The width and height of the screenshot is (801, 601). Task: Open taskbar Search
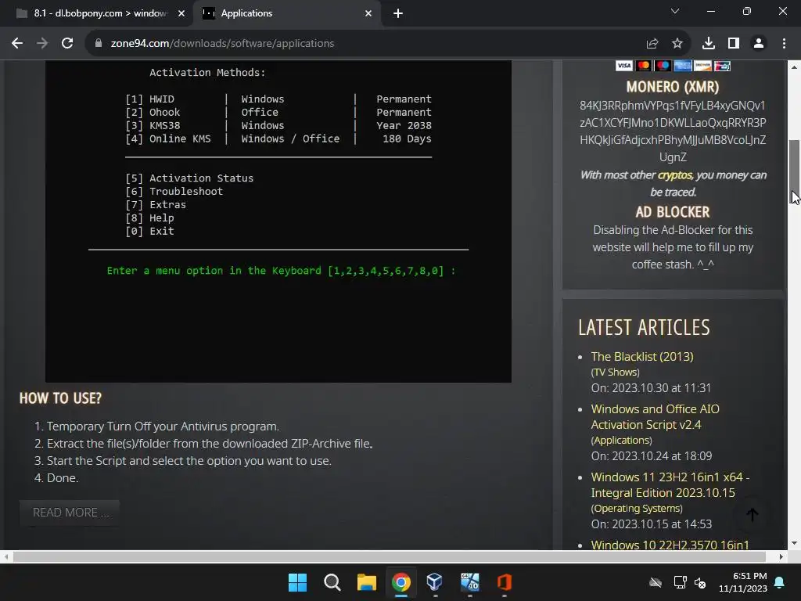pyautogui.click(x=332, y=582)
